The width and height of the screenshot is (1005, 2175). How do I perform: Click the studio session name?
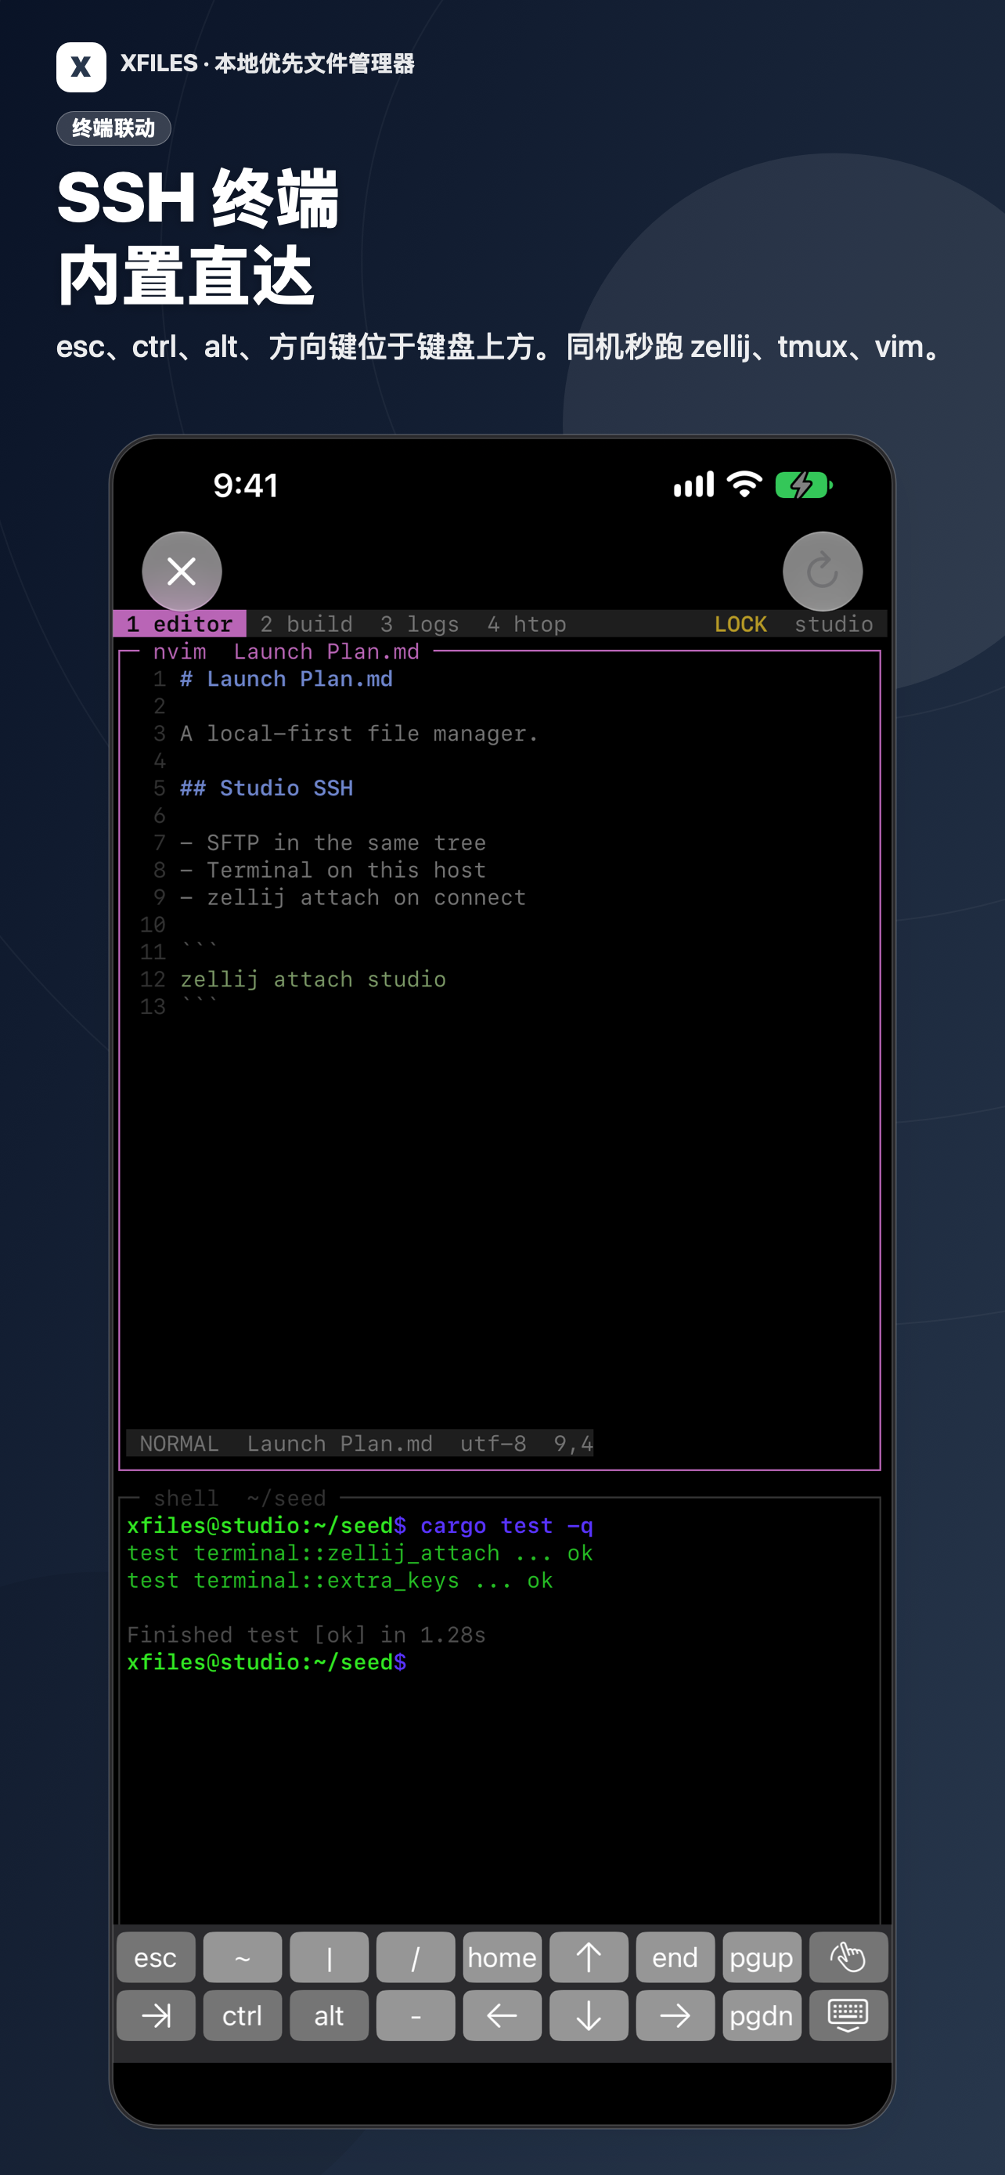[833, 624]
